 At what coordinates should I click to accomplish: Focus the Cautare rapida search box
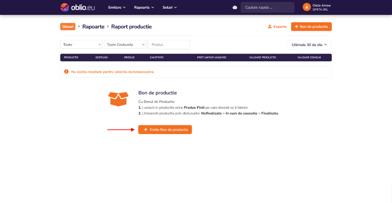click(x=268, y=8)
